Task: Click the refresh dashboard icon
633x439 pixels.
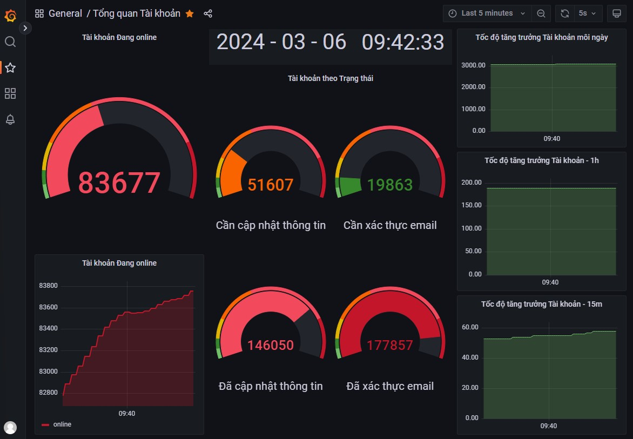Action: click(565, 13)
